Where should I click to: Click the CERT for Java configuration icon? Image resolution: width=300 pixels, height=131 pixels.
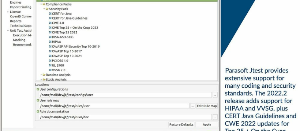click(x=50, y=14)
